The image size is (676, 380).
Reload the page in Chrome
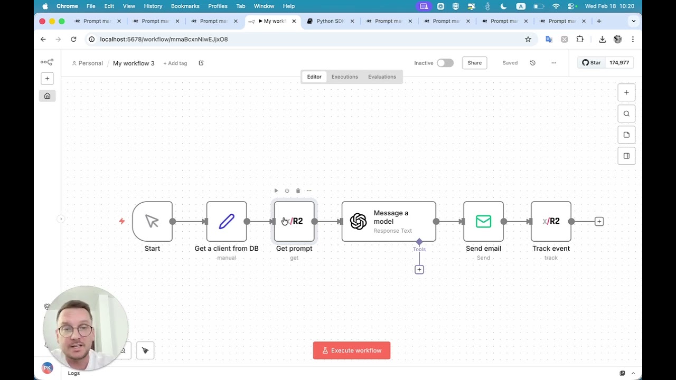pos(73,39)
